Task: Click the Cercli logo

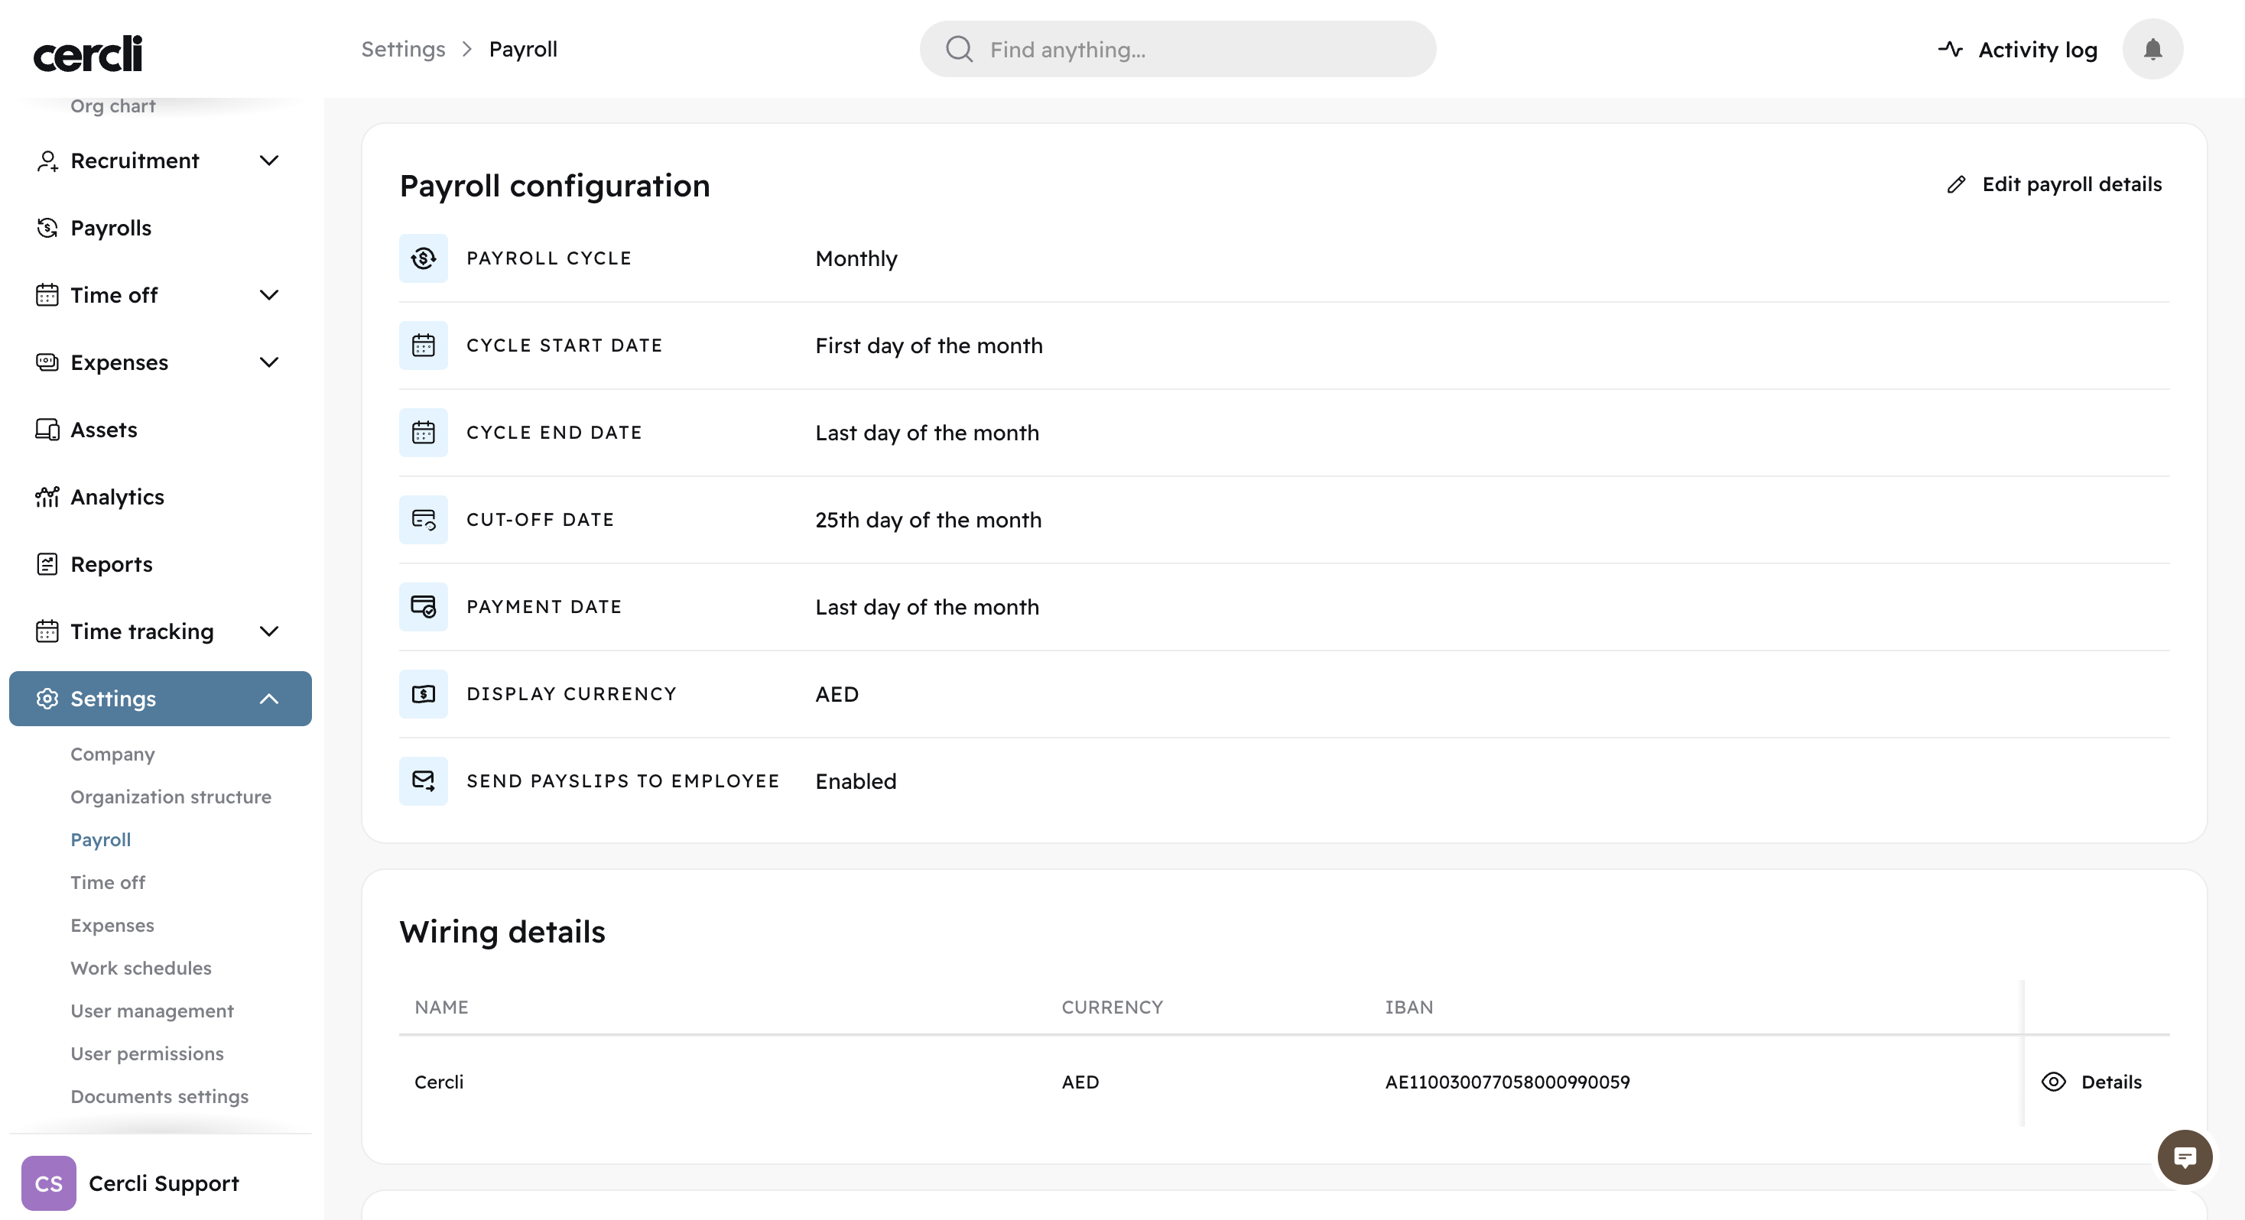Action: pos(87,54)
